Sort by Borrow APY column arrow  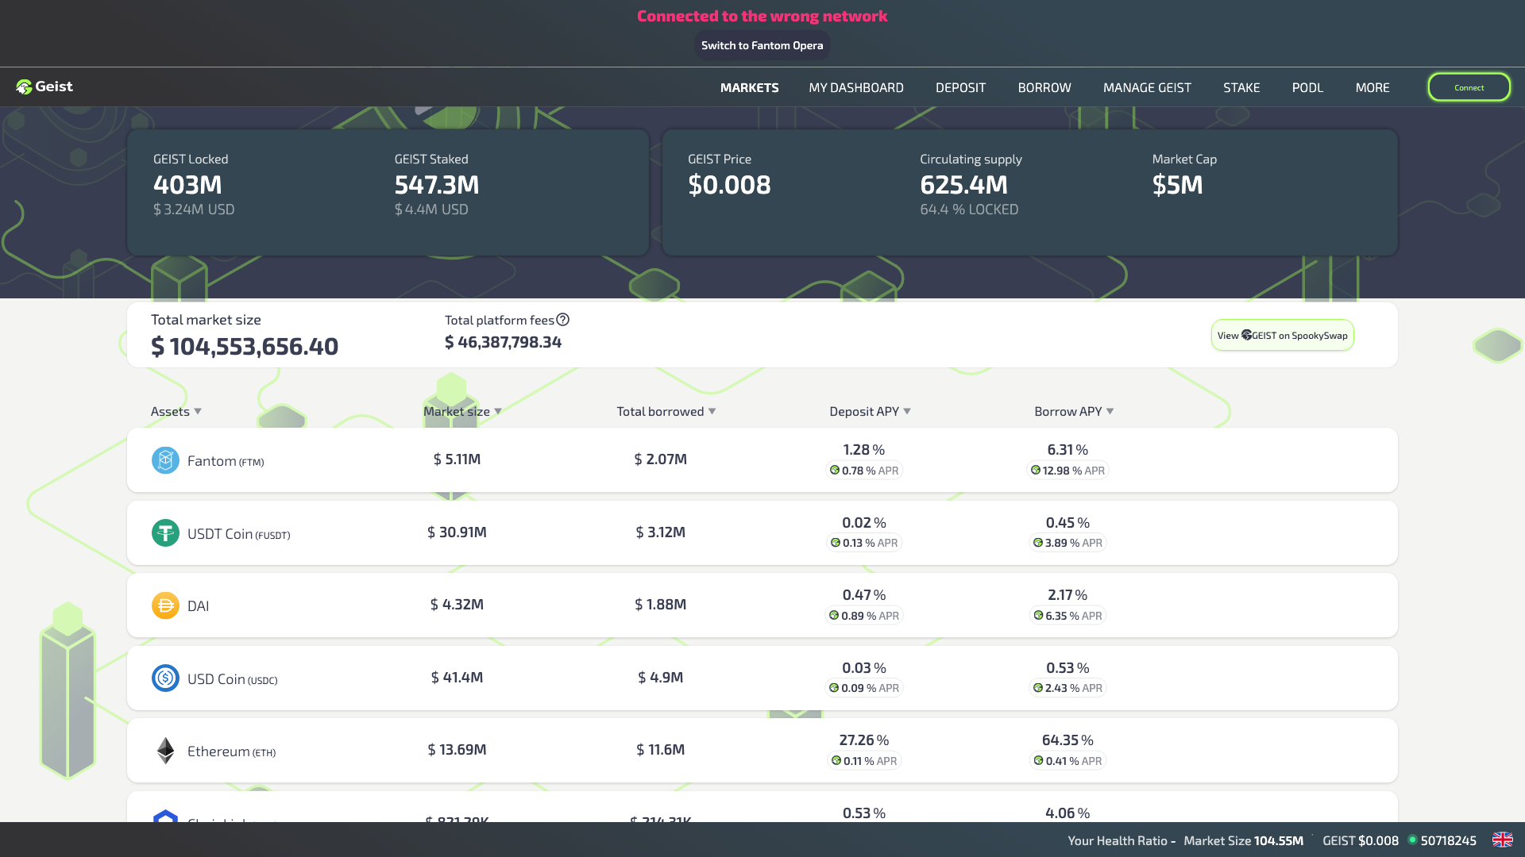point(1110,411)
